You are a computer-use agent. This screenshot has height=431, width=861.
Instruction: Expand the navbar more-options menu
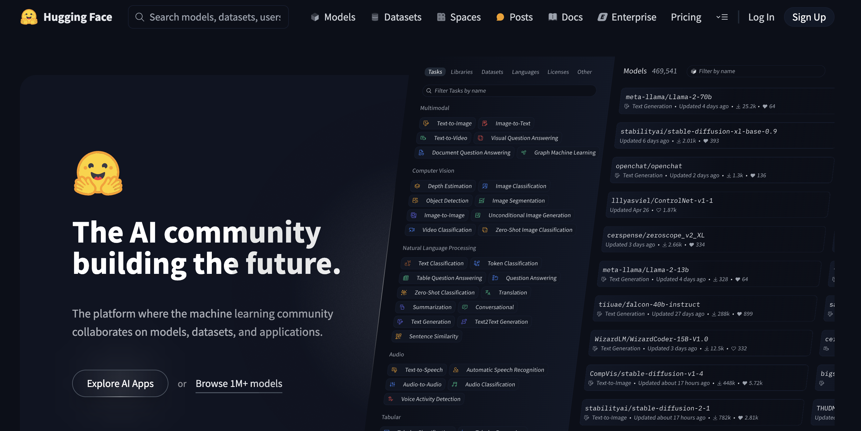coord(722,17)
